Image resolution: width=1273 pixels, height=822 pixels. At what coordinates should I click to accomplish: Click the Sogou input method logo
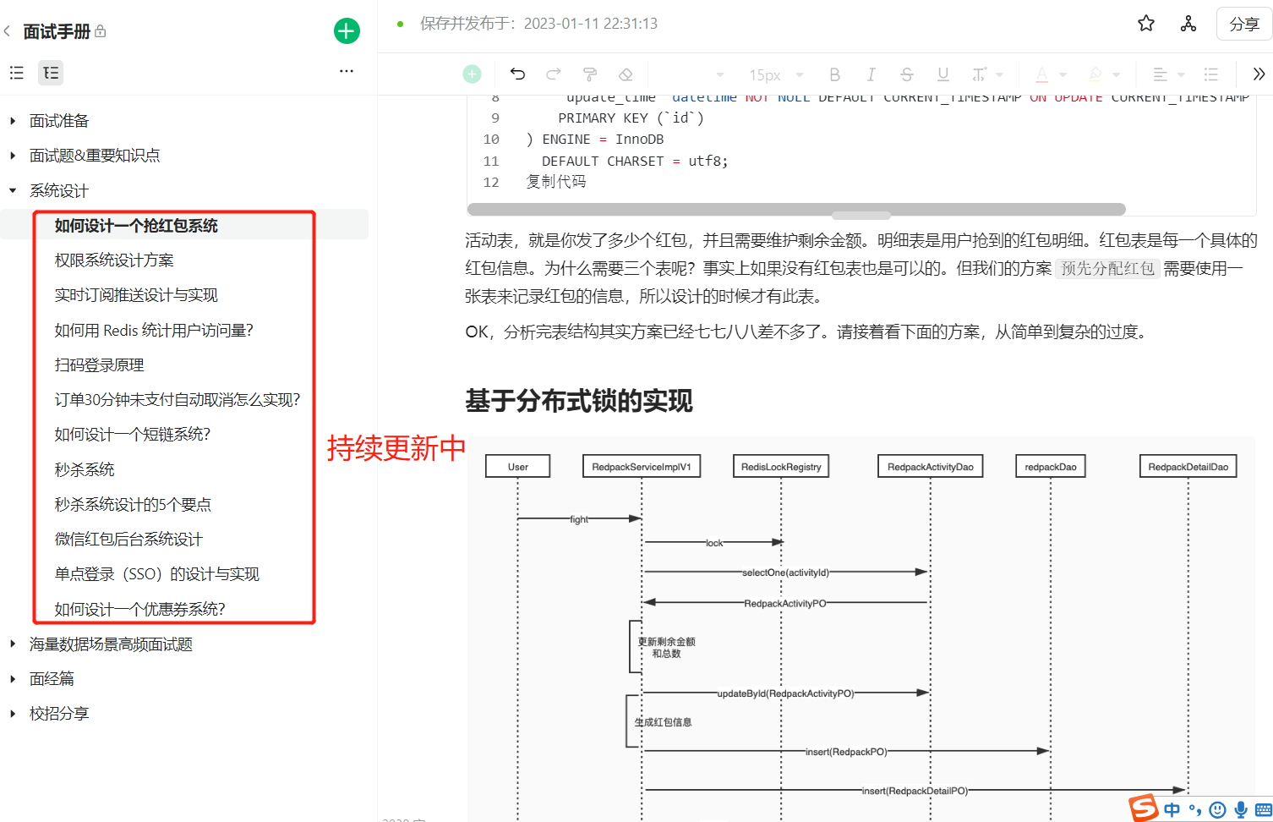[1145, 808]
